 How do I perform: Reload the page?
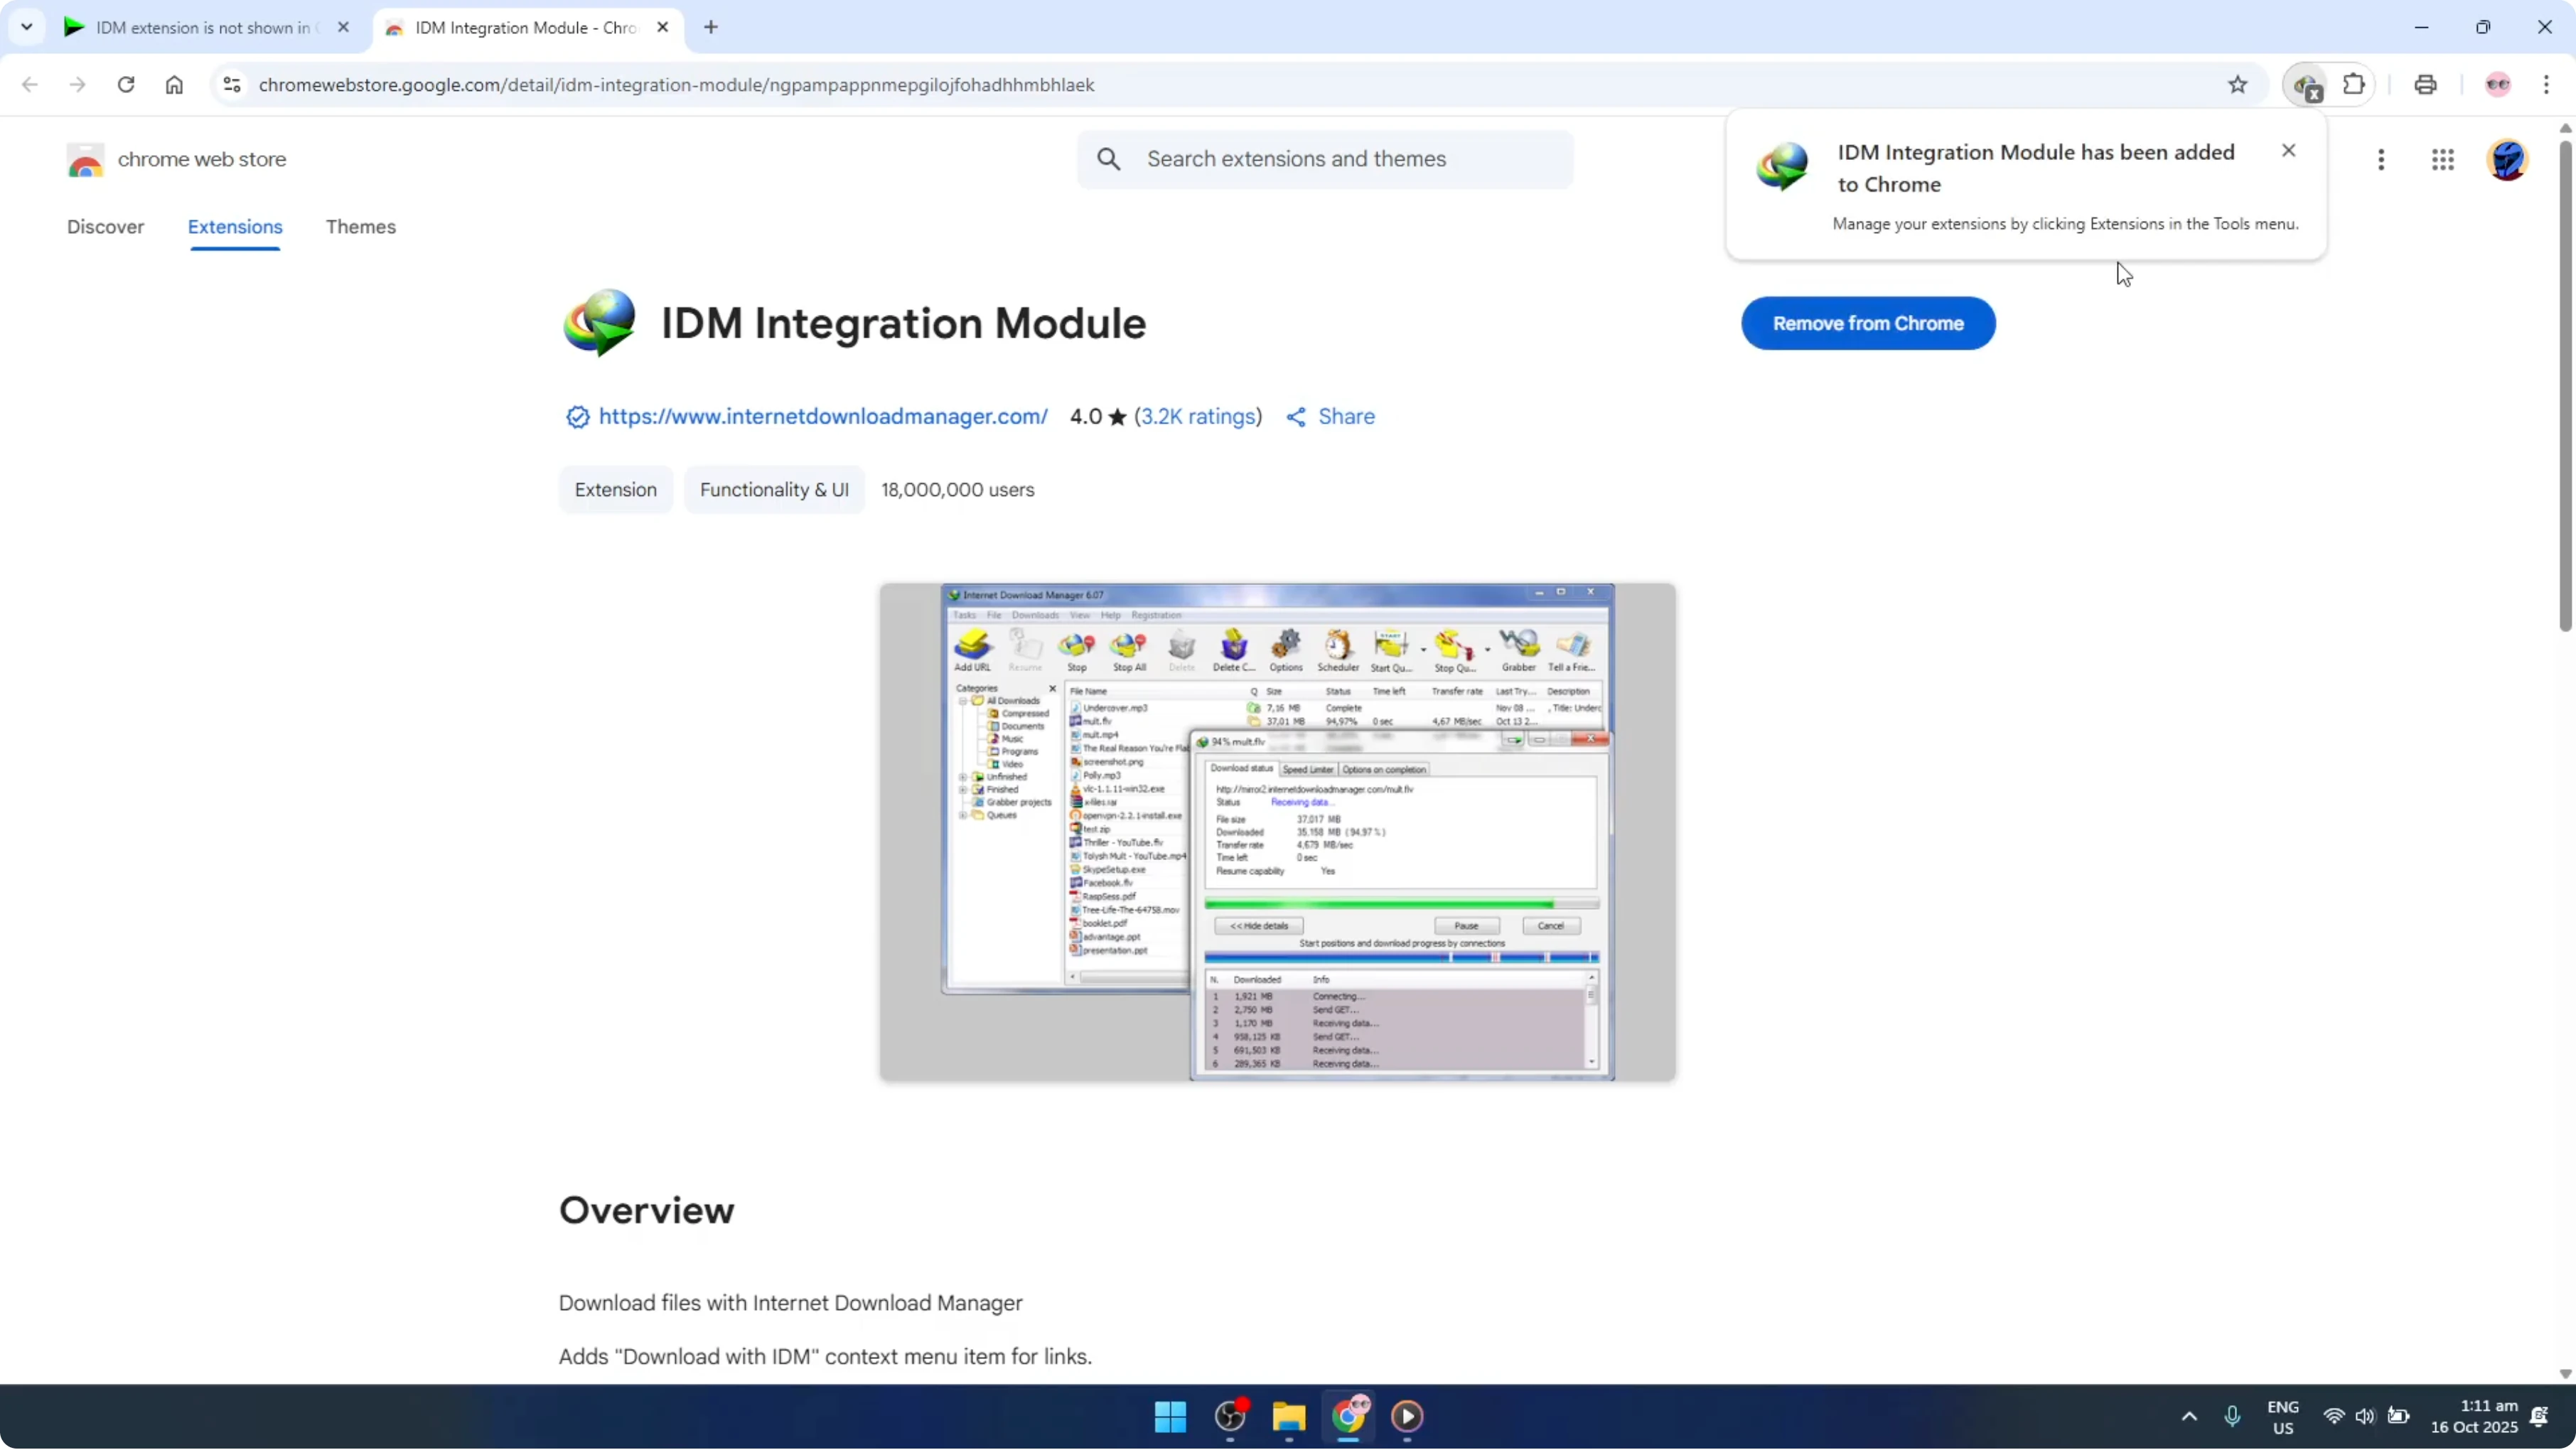[126, 85]
